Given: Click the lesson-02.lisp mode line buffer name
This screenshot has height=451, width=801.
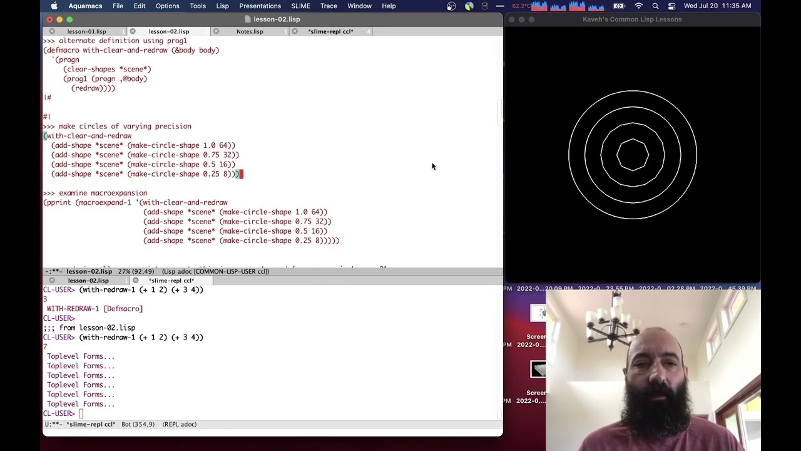Looking at the screenshot, I should pyautogui.click(x=89, y=271).
